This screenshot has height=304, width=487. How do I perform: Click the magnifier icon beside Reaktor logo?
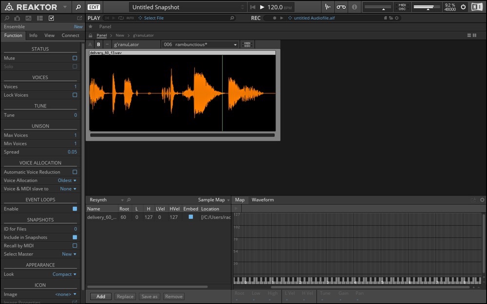[x=78, y=7]
